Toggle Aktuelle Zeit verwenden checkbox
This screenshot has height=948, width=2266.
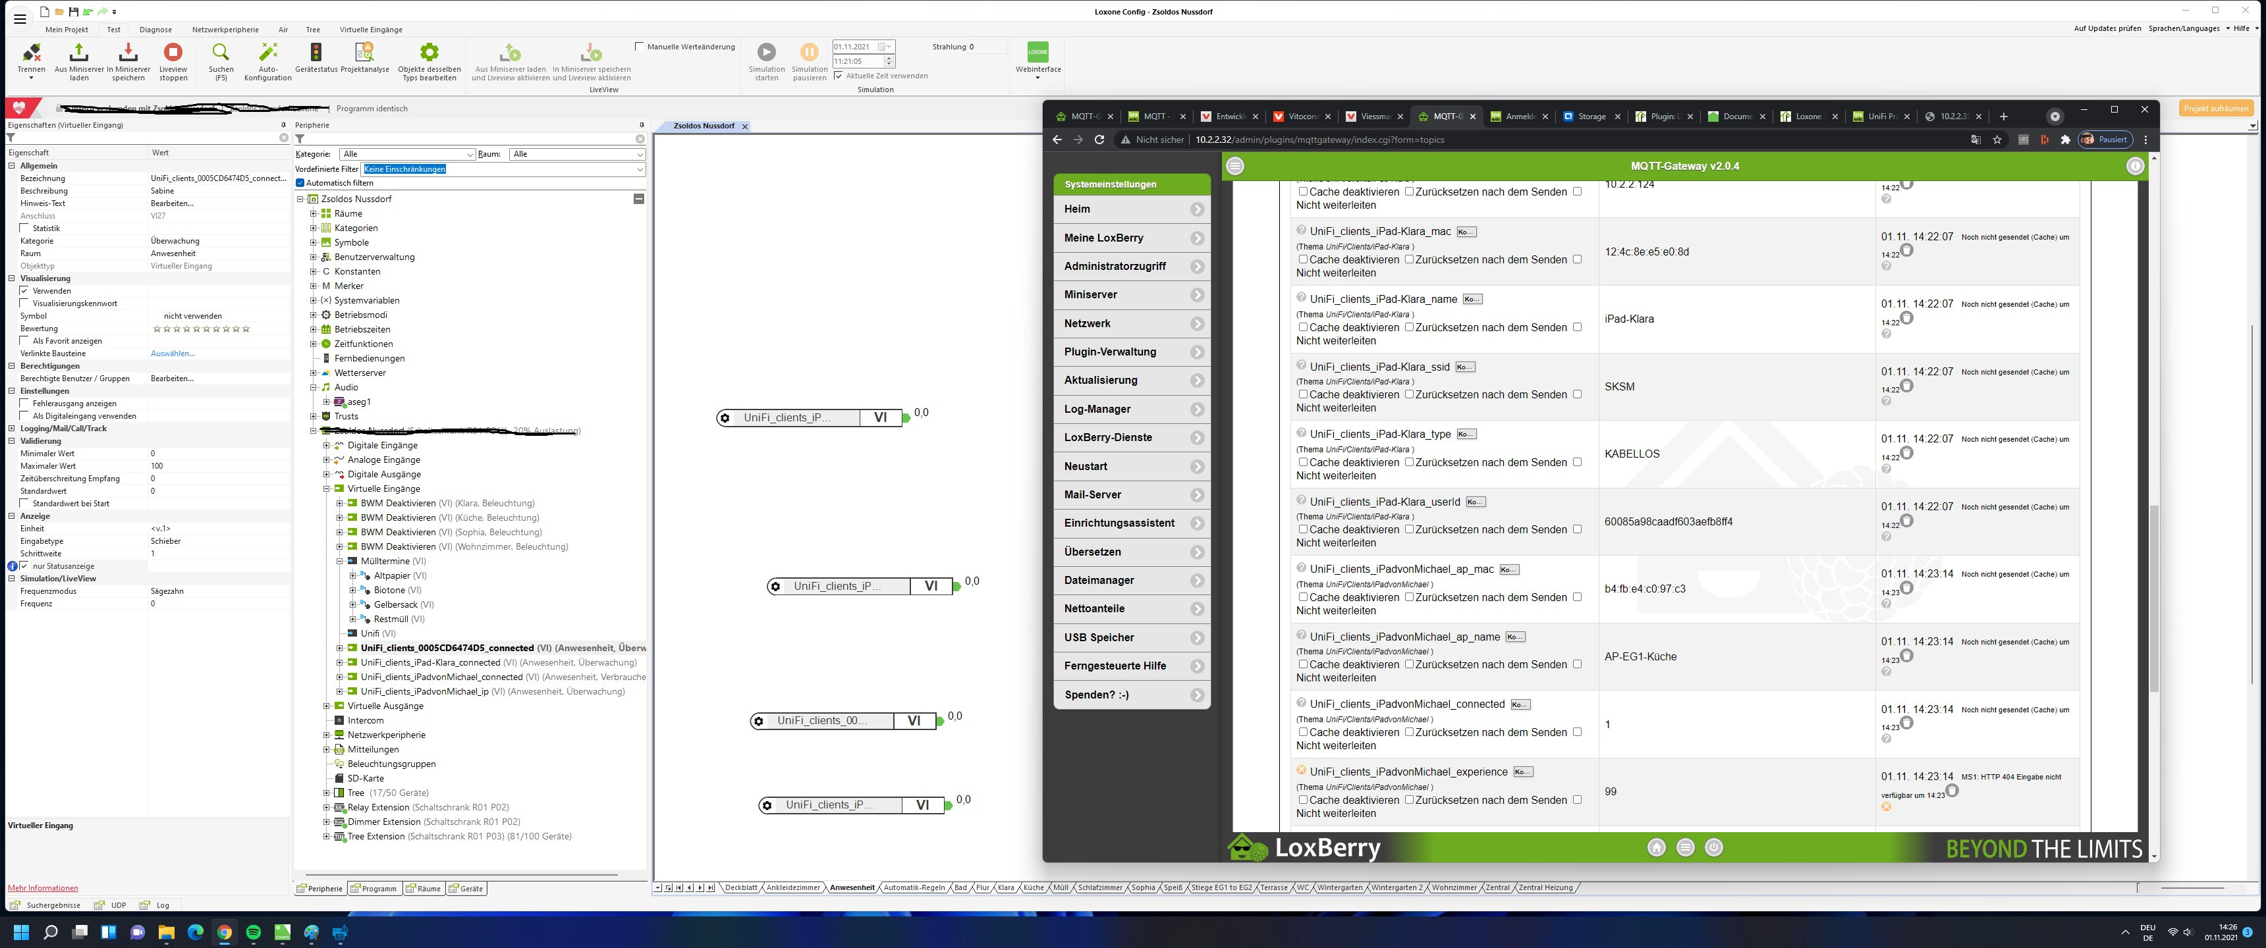tap(839, 76)
